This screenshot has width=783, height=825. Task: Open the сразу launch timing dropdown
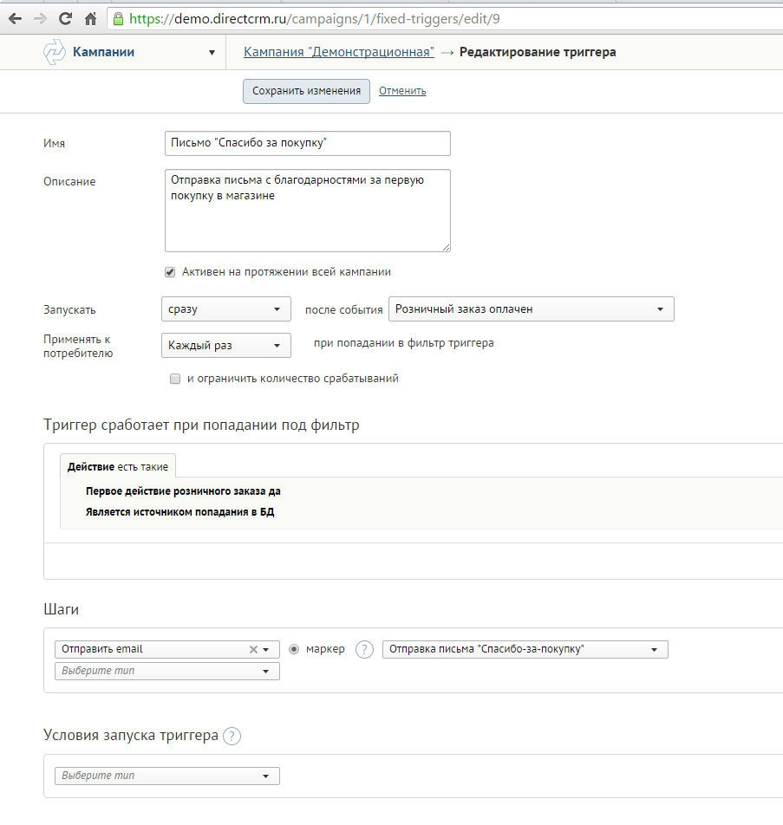coord(226,309)
